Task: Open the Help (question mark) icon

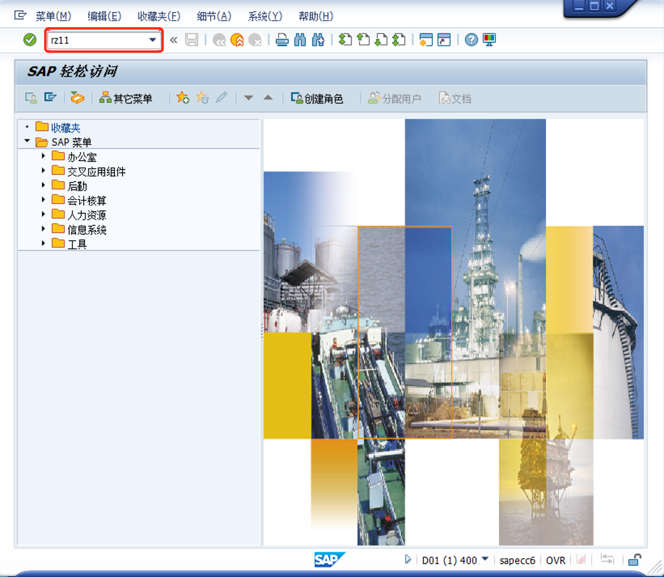Action: click(470, 40)
